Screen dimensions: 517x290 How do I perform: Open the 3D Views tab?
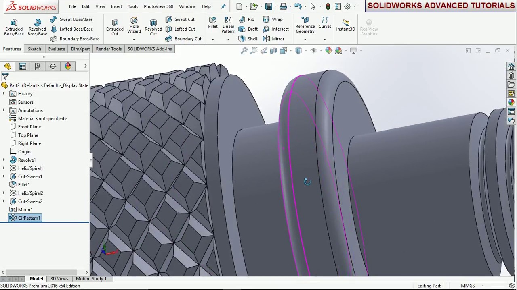[x=59, y=279]
